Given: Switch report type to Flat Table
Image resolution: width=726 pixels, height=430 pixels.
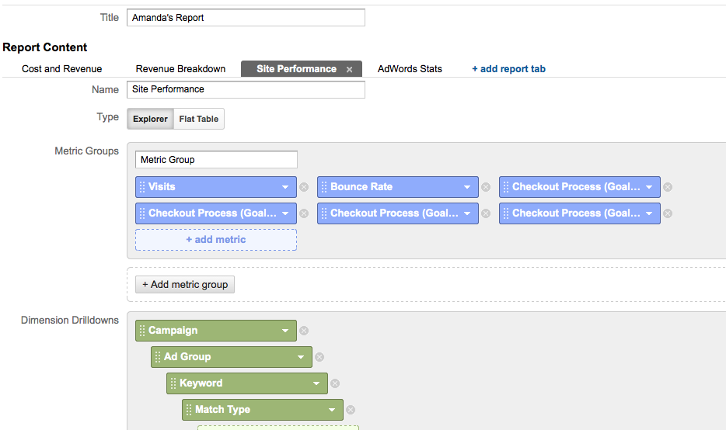Looking at the screenshot, I should pos(199,119).
